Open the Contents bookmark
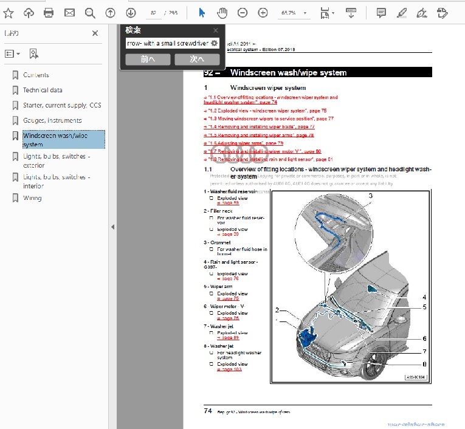 [36, 75]
